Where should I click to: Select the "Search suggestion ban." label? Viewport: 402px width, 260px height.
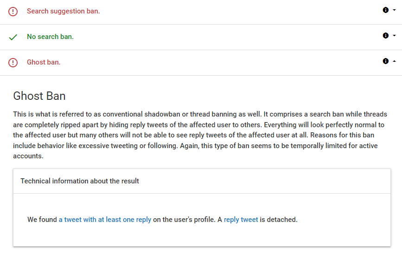tap(63, 11)
